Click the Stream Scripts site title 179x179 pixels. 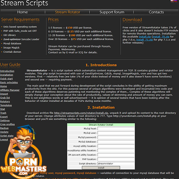click(24, 3)
